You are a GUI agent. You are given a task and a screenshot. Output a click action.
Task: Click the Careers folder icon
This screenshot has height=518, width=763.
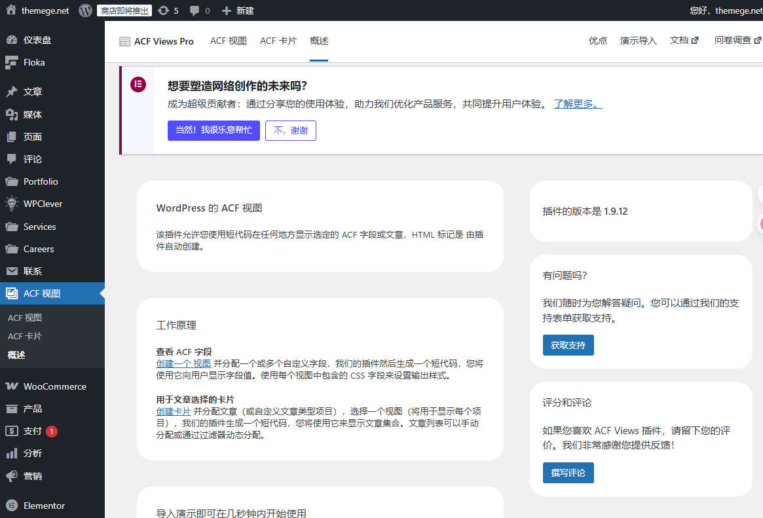12,249
